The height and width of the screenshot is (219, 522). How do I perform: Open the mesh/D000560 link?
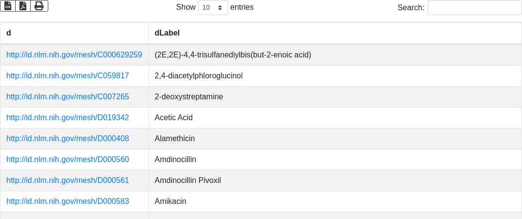click(x=68, y=160)
